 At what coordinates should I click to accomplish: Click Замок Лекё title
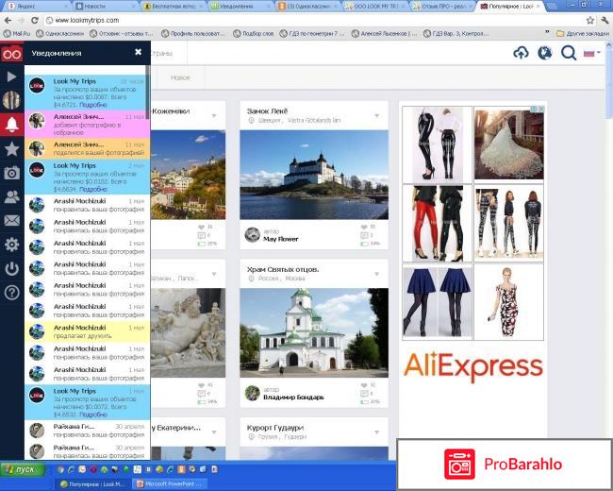268,111
